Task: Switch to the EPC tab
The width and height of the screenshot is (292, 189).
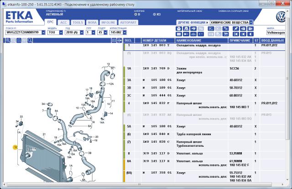Action: [x=50, y=22]
